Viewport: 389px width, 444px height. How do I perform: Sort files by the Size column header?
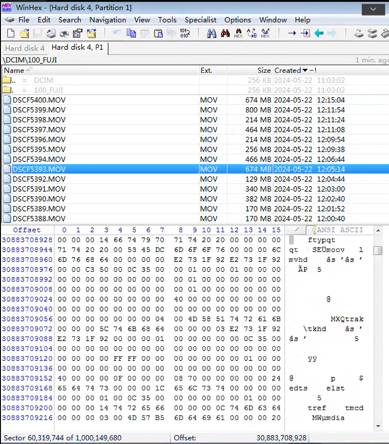[x=250, y=70]
